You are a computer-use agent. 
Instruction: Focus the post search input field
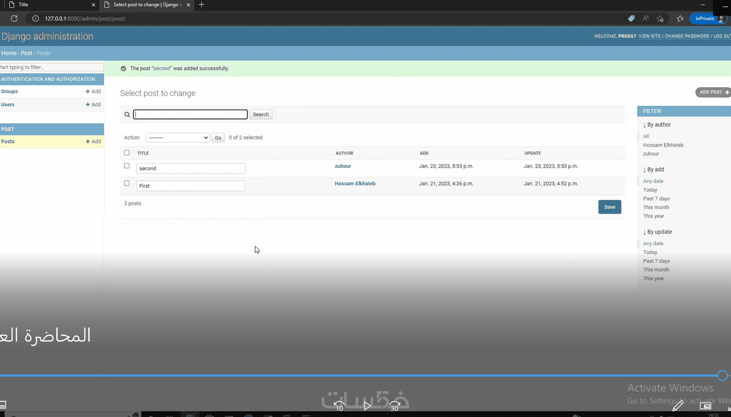[x=190, y=114]
